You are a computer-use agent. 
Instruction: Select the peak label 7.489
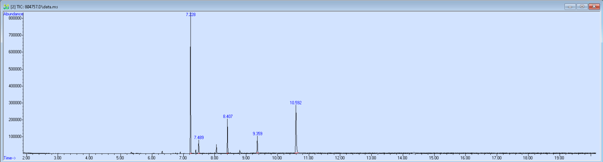coord(199,138)
